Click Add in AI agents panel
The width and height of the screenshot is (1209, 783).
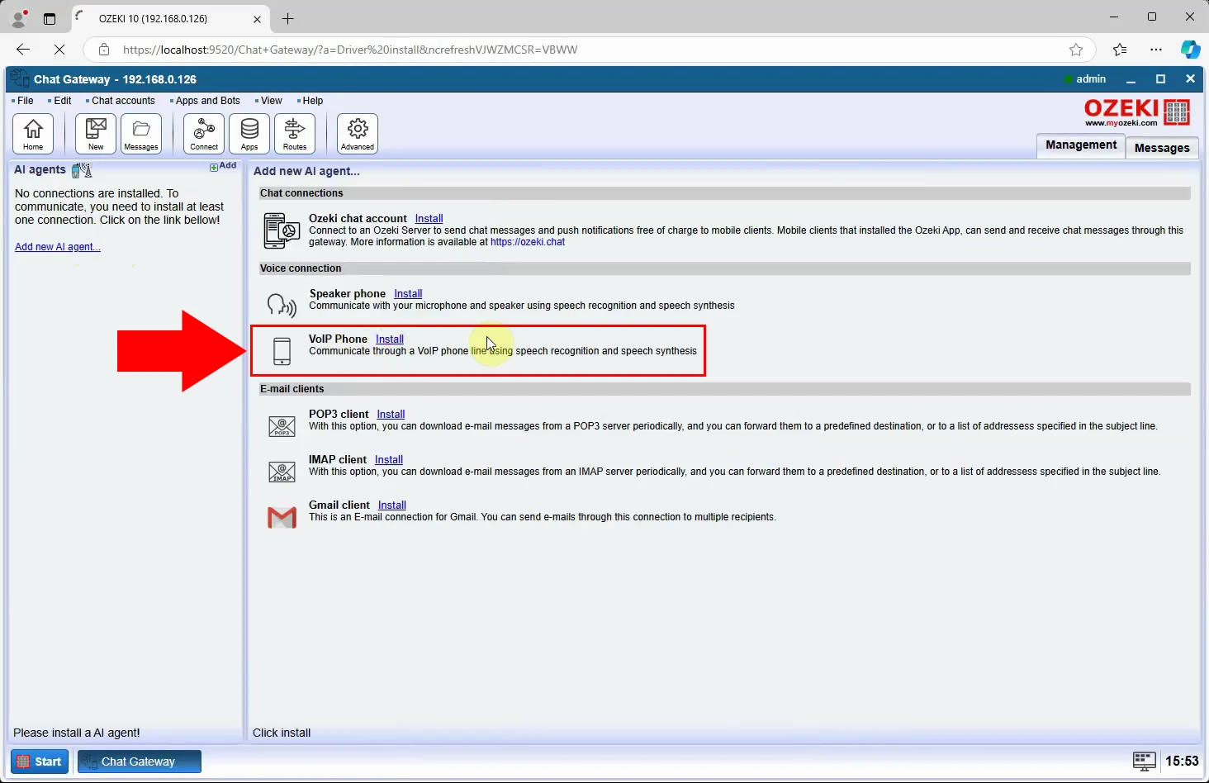(224, 166)
